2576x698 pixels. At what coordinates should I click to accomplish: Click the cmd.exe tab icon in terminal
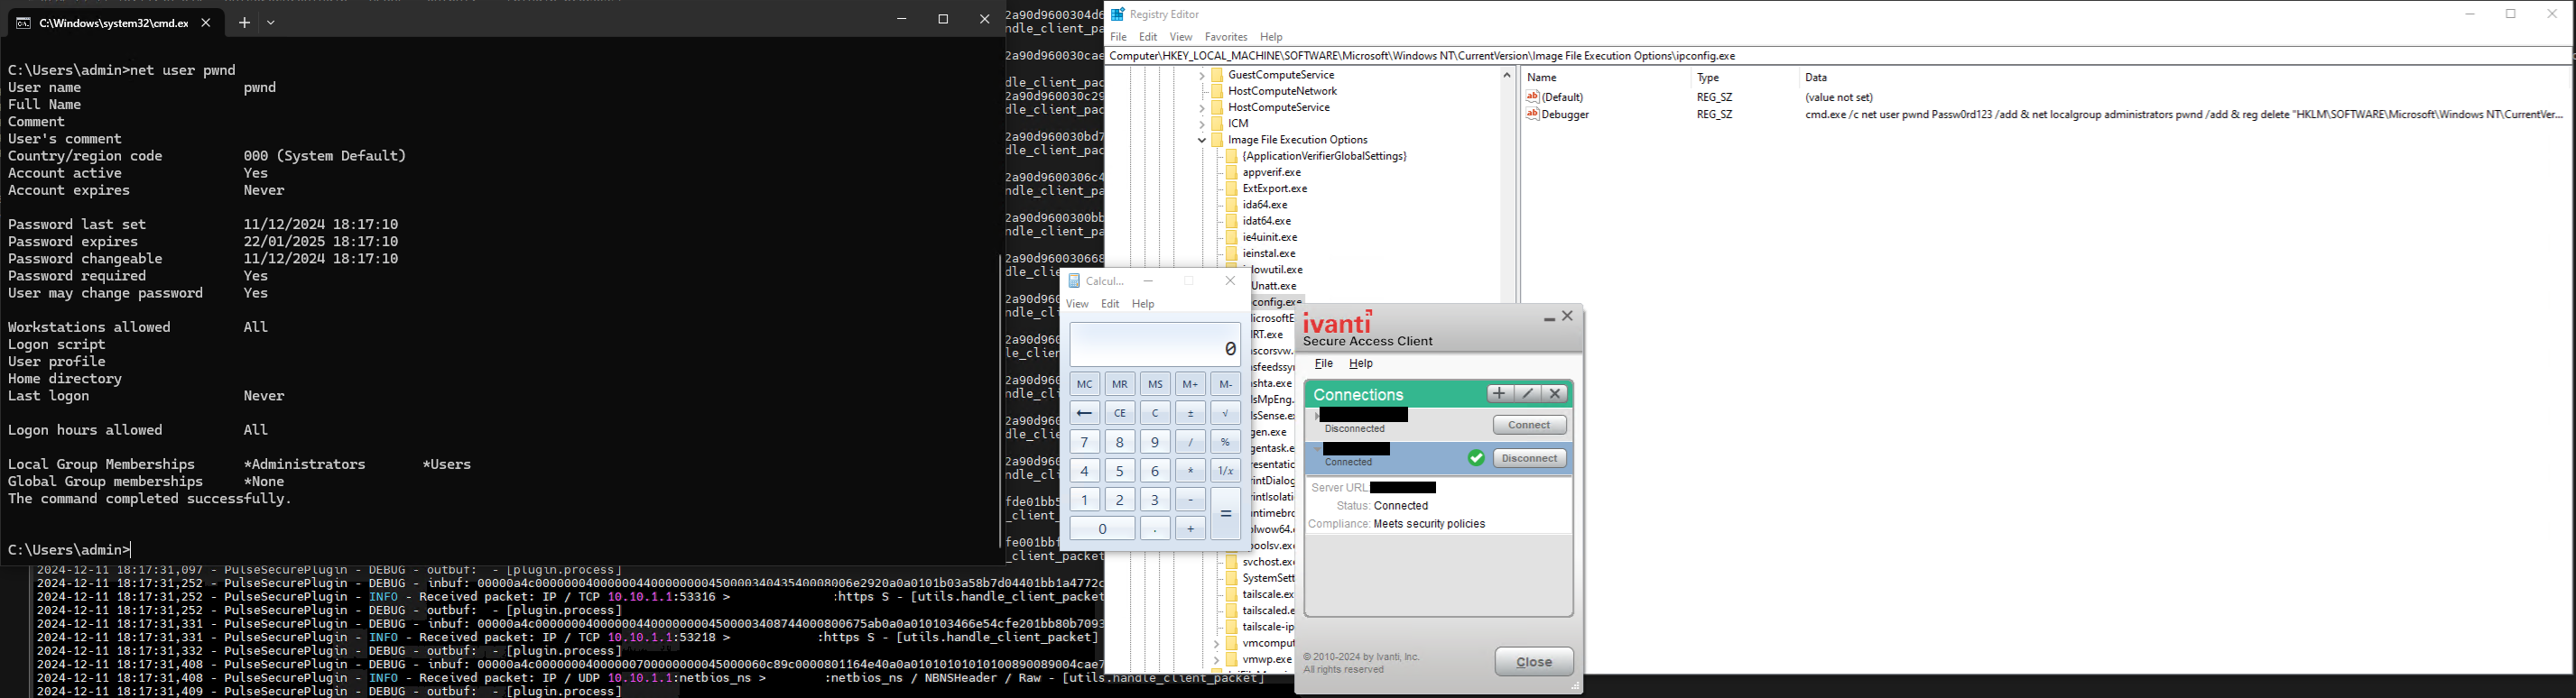coord(22,23)
